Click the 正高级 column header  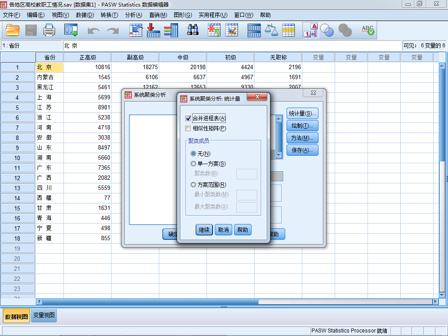click(x=87, y=57)
